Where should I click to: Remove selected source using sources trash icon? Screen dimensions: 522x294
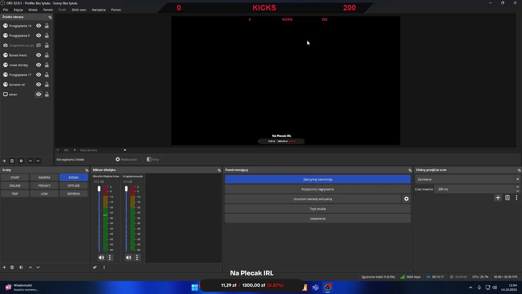(x=12, y=161)
